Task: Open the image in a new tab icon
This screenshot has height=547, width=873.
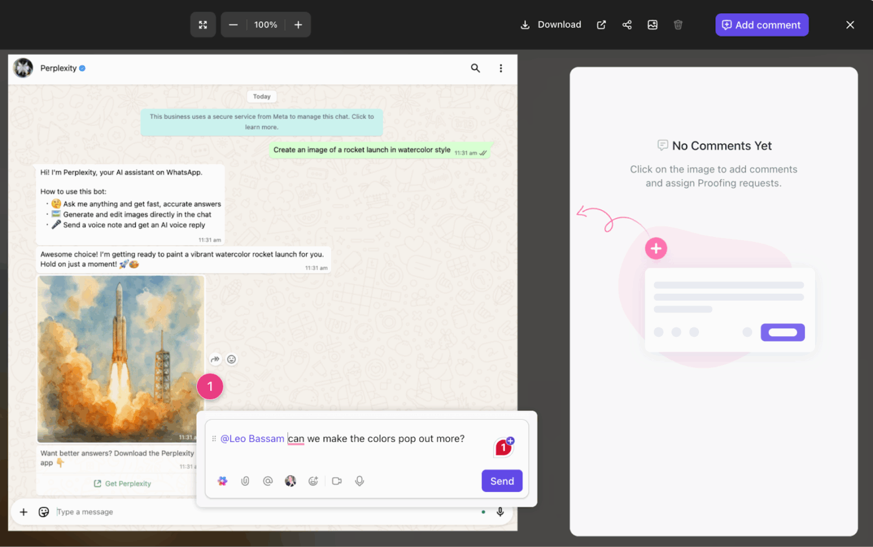Action: pyautogui.click(x=601, y=24)
